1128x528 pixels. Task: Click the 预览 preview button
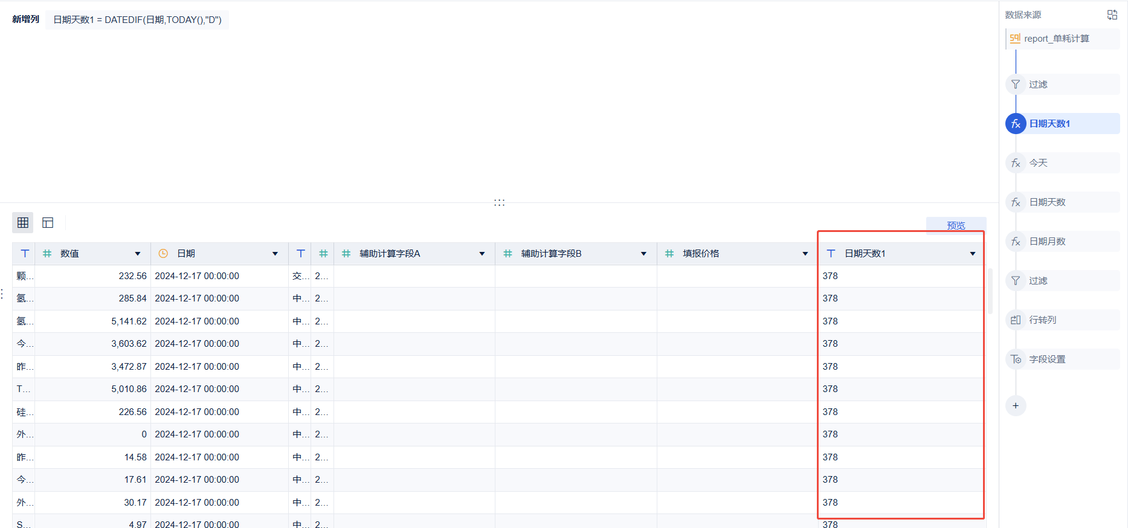point(956,225)
